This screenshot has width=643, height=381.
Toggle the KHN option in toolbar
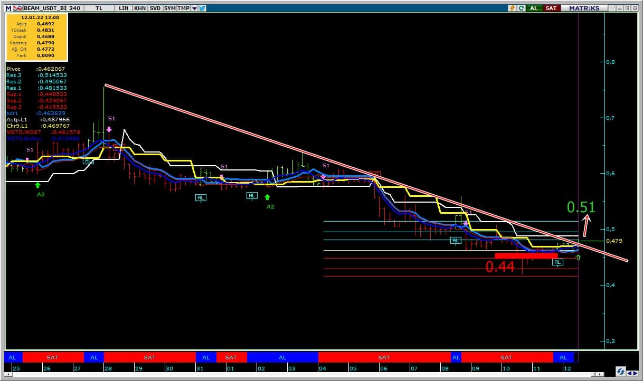click(x=140, y=8)
